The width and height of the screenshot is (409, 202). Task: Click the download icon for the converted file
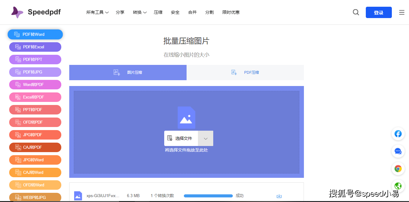[x=279, y=196]
